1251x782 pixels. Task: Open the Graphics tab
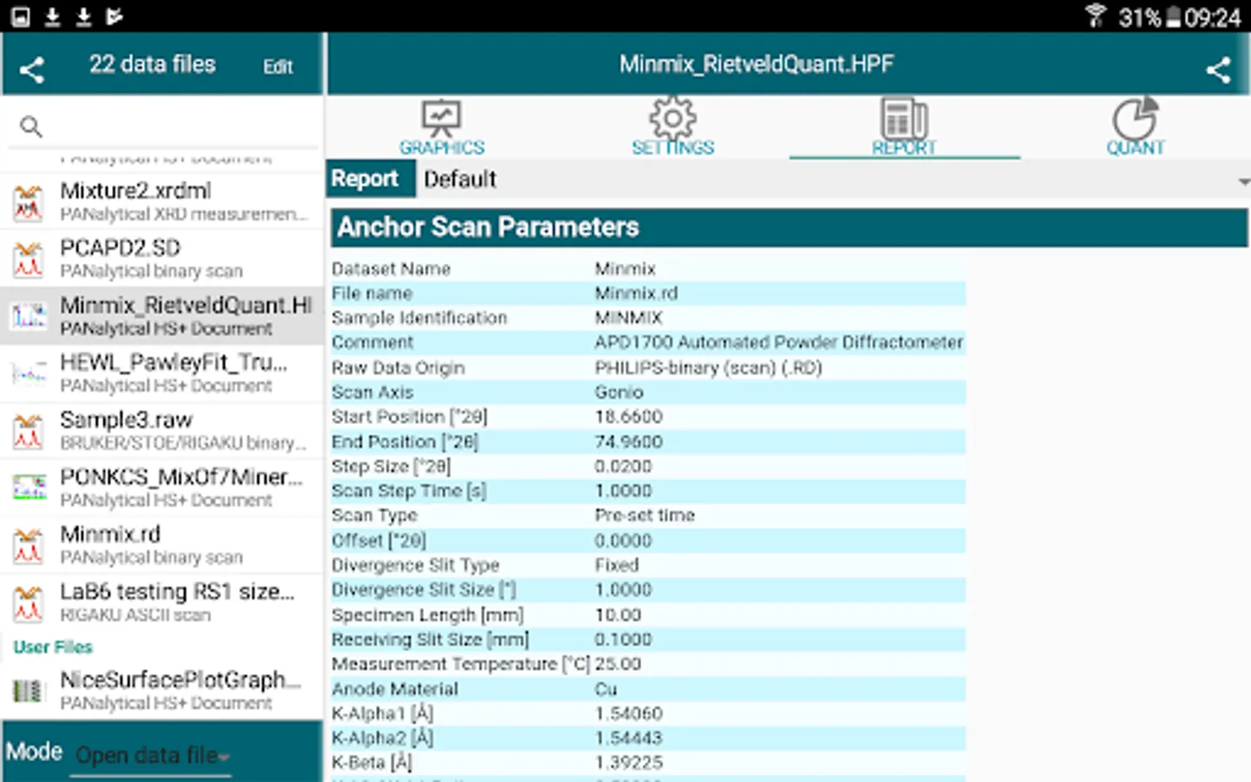point(441,128)
